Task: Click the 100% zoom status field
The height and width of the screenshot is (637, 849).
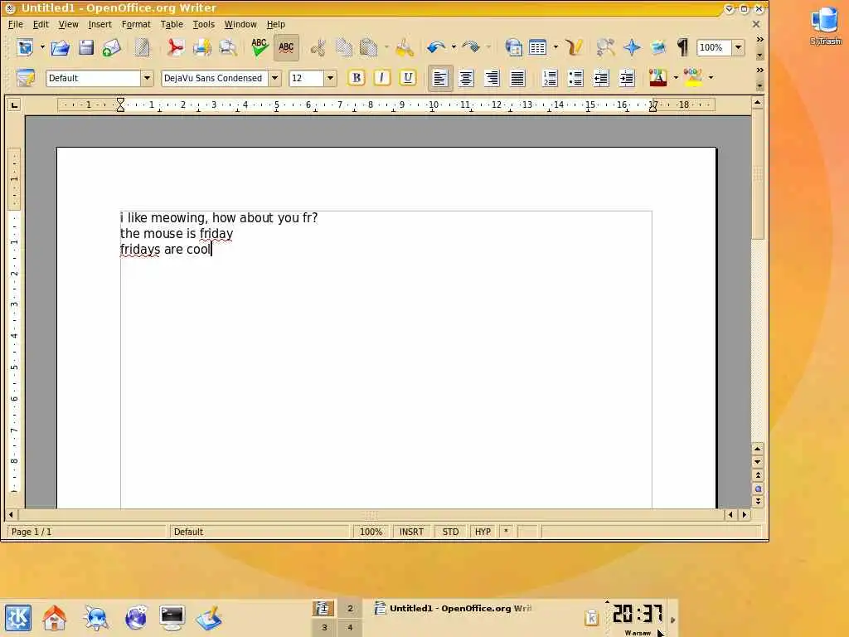Action: [371, 532]
